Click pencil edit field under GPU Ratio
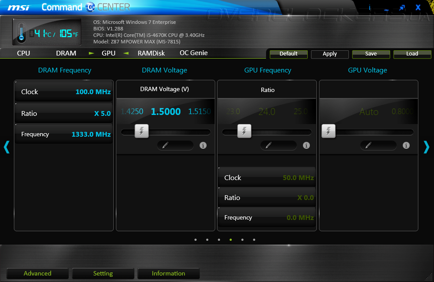The width and height of the screenshot is (434, 282). coord(279,145)
